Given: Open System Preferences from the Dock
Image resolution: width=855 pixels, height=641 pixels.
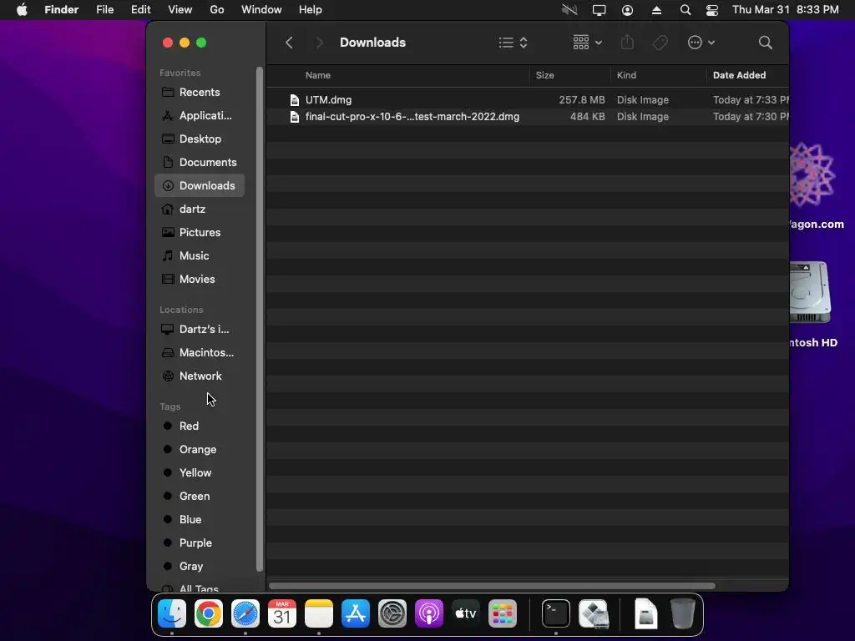Looking at the screenshot, I should point(392,613).
